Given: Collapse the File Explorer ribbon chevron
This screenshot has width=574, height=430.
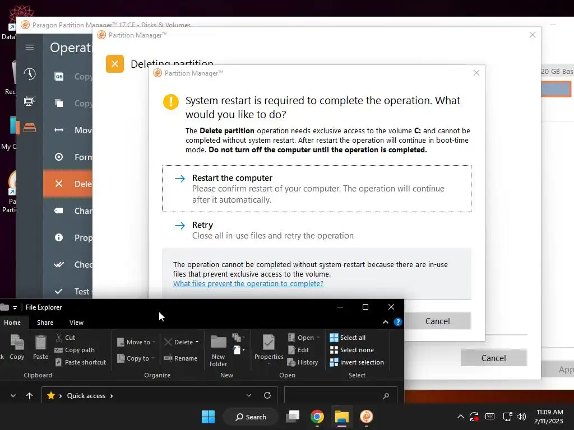Looking at the screenshot, I should (386, 322).
